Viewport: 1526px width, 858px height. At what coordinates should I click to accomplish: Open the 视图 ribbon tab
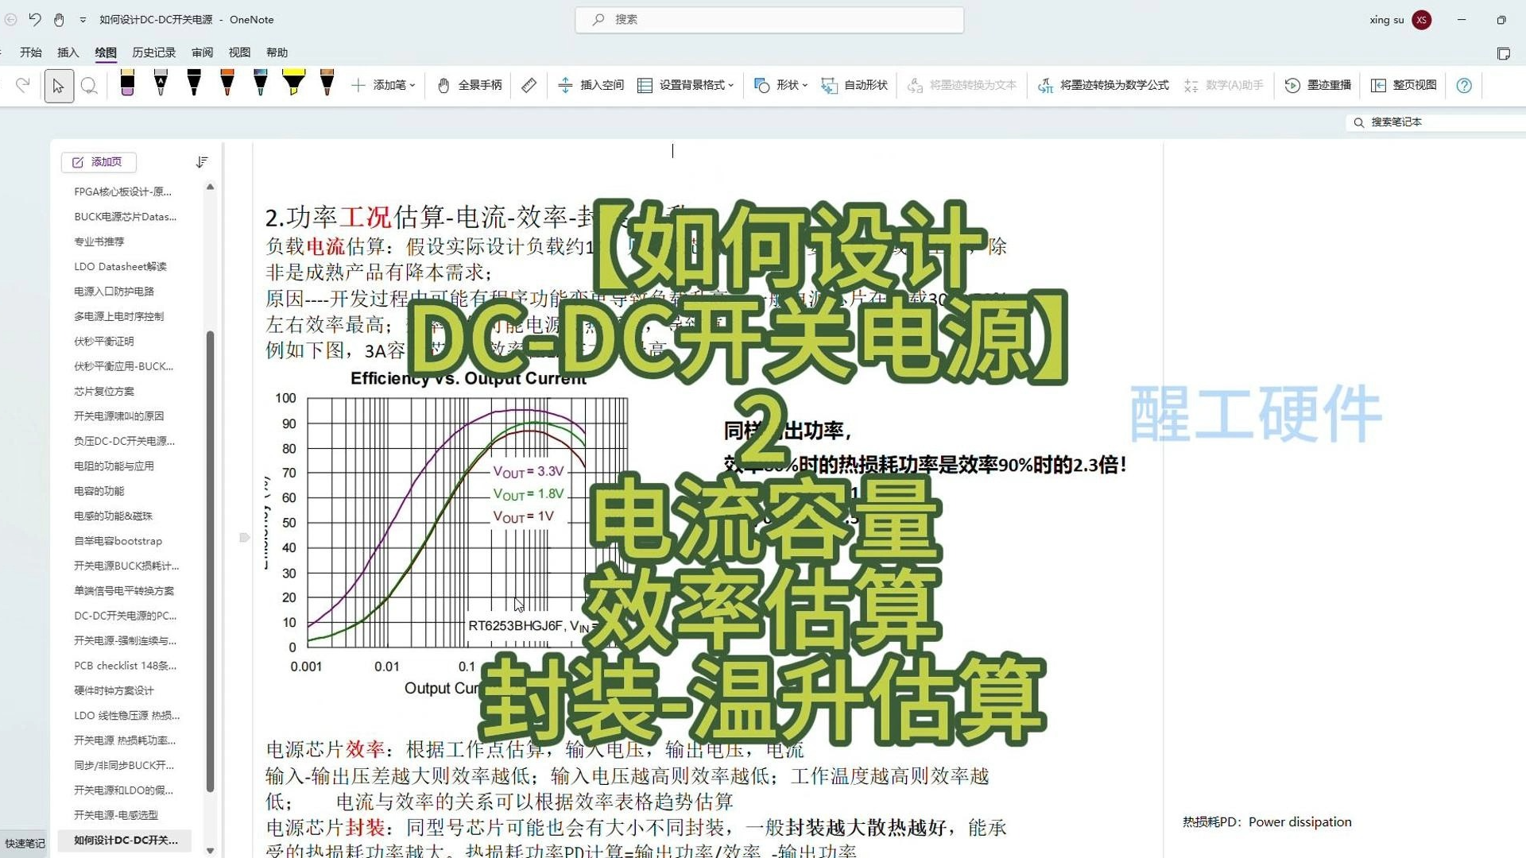239,52
